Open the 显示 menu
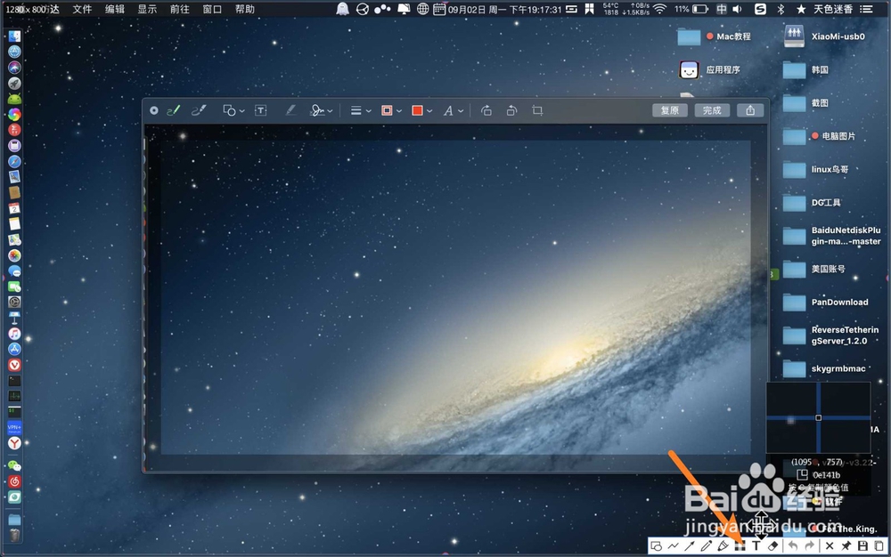The height and width of the screenshot is (557, 891). 147,9
